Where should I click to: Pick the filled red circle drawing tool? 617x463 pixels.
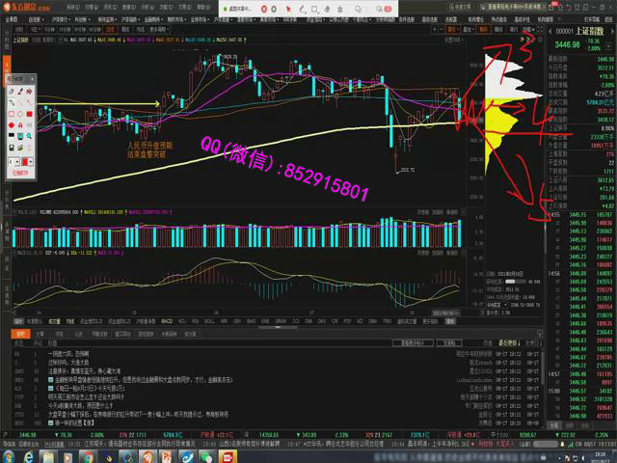click(x=11, y=125)
